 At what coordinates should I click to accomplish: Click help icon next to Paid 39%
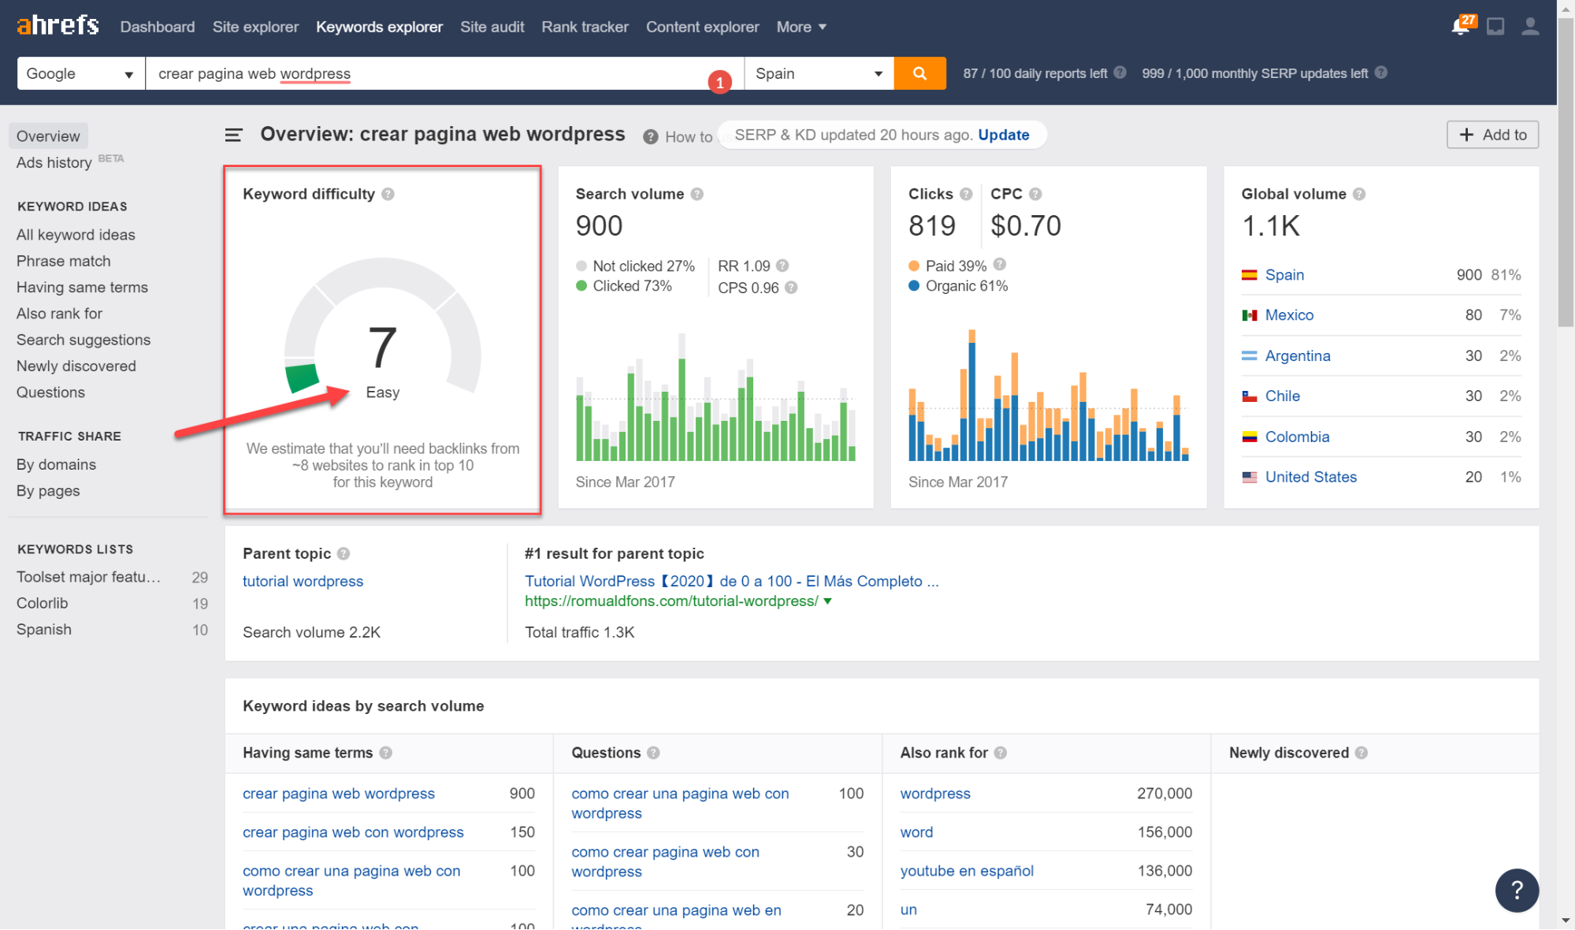(x=999, y=264)
